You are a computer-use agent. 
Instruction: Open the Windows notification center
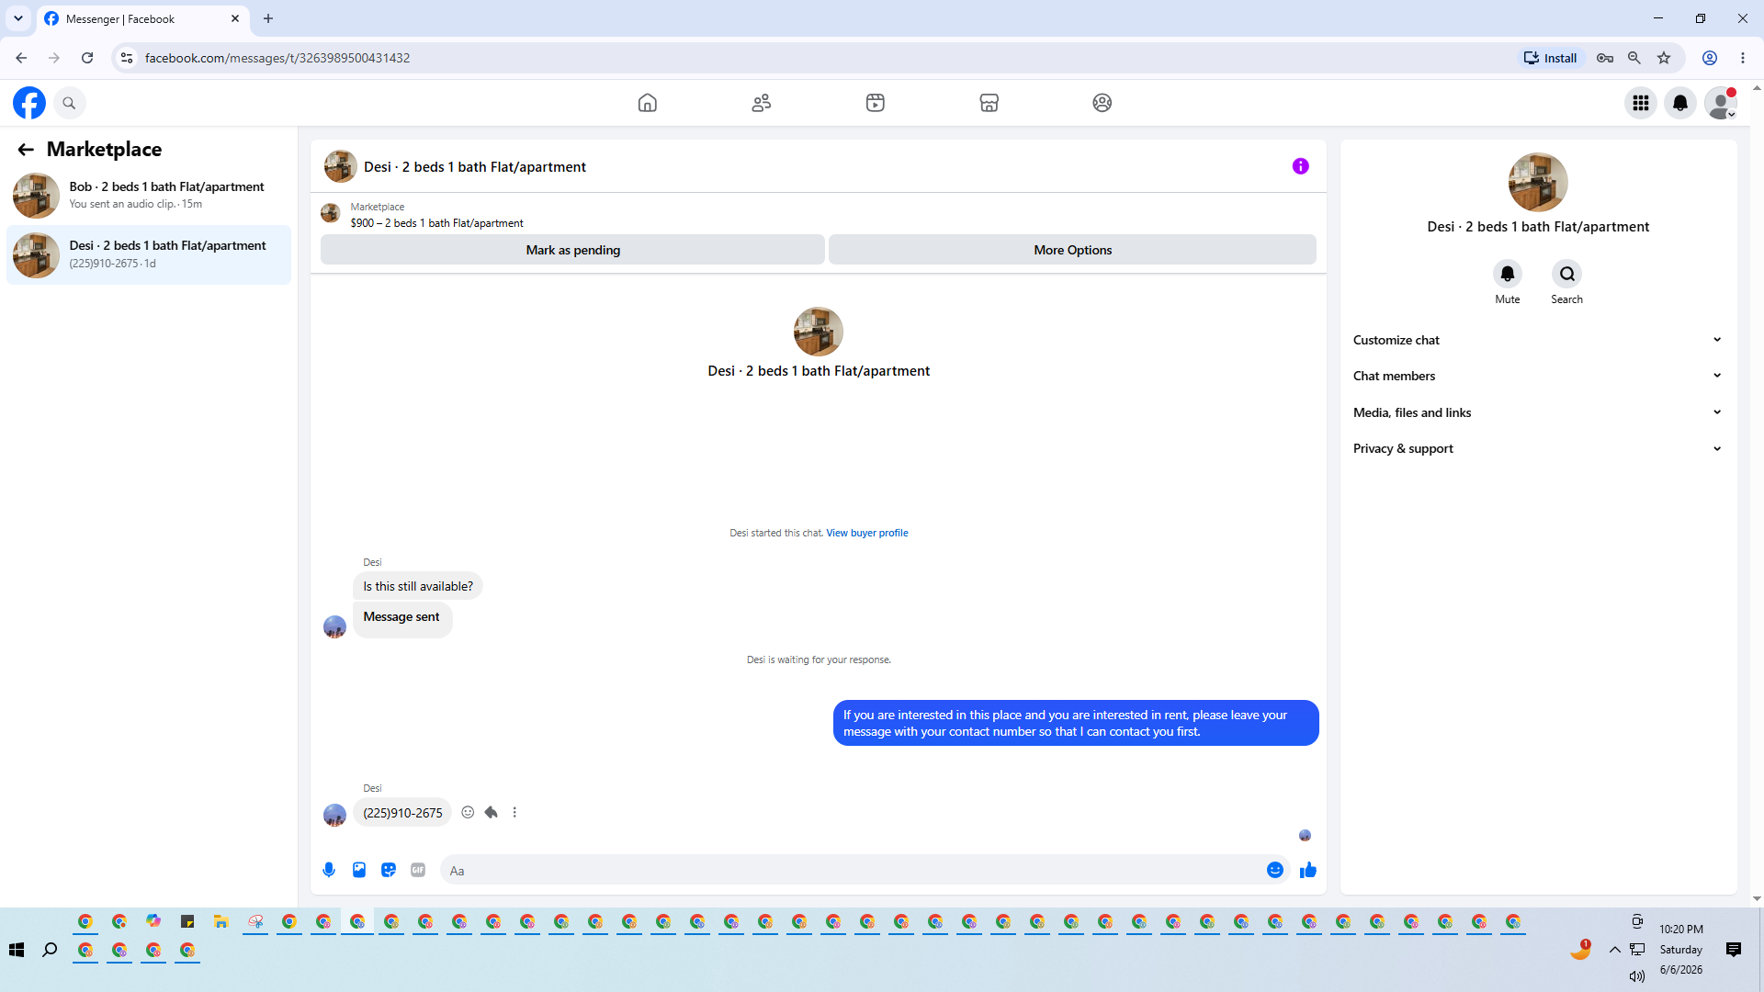pos(1734,950)
